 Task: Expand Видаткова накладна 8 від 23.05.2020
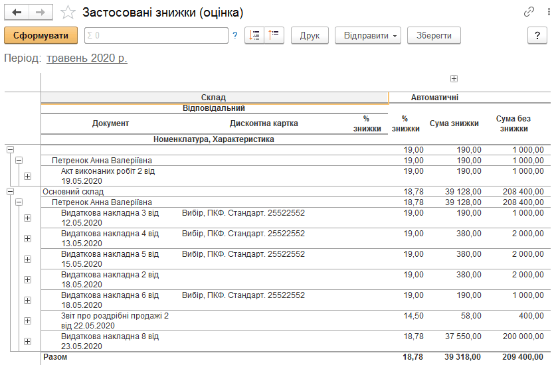pos(27,341)
